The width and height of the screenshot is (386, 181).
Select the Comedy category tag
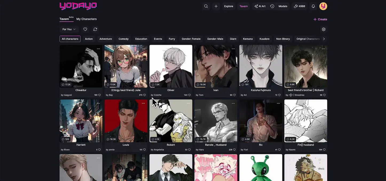123,39
